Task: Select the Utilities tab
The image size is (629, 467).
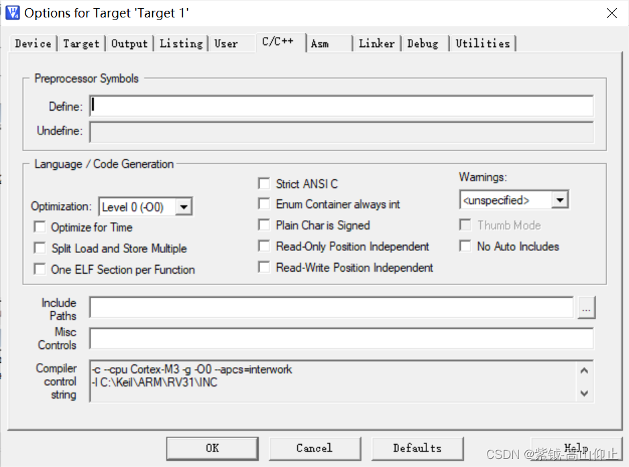Action: tap(483, 44)
